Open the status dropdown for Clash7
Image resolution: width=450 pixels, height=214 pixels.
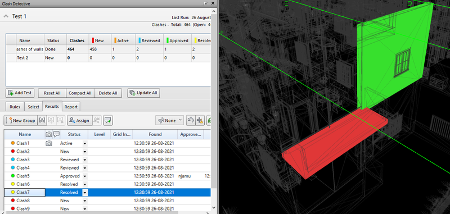(85, 193)
